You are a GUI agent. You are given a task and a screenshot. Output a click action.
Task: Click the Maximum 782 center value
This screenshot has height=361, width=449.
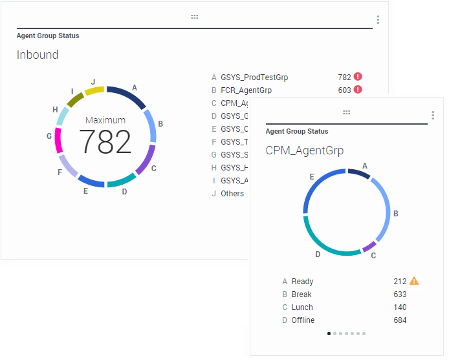[x=105, y=136]
